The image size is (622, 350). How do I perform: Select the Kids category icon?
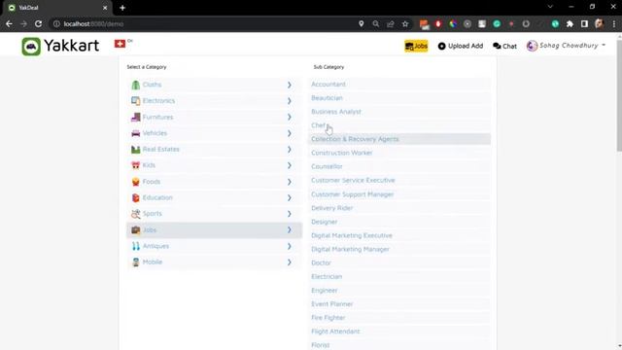point(136,165)
